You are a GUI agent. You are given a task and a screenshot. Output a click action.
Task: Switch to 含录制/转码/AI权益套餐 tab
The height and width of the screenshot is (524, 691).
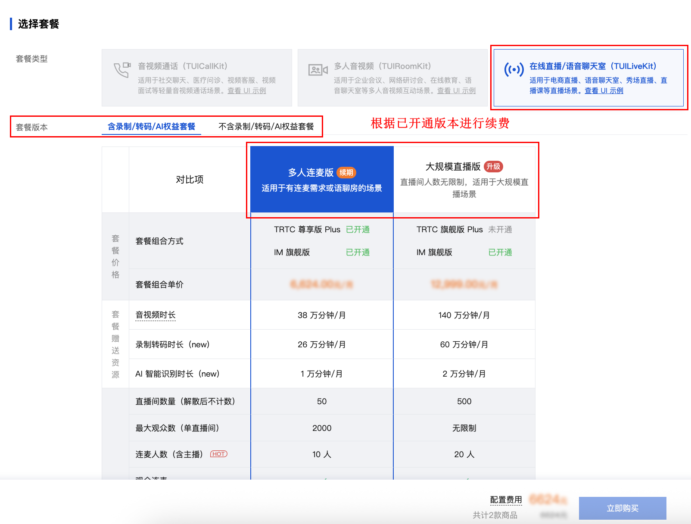(x=151, y=127)
